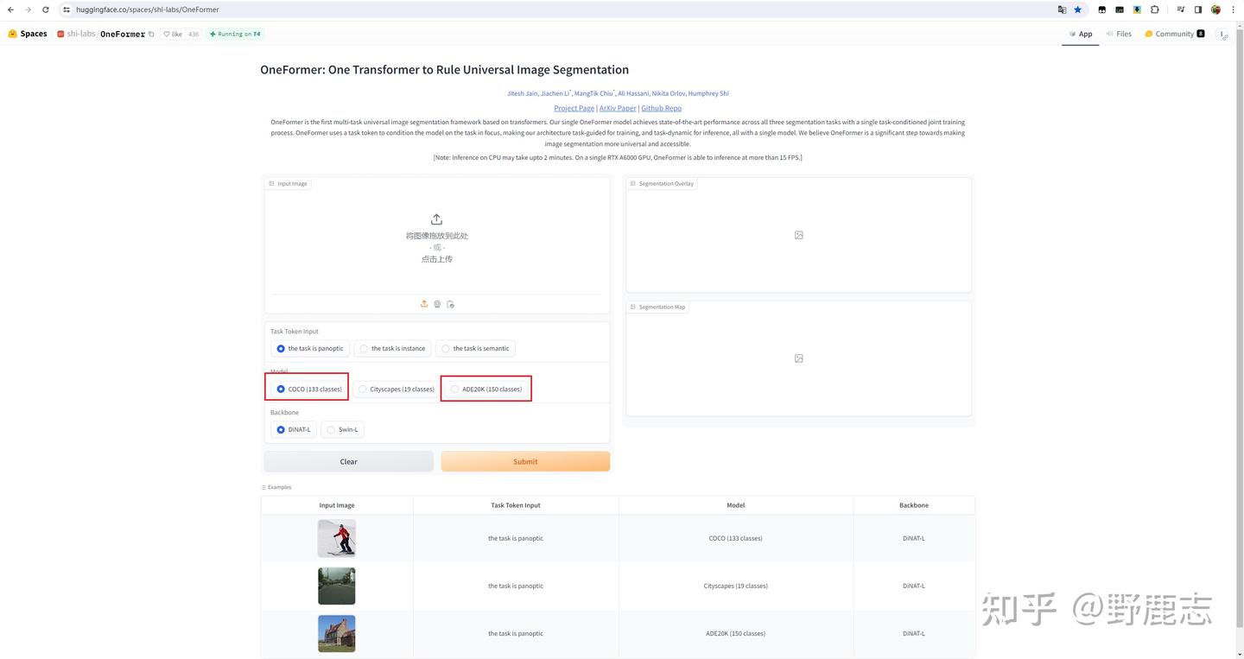
Task: Select the Swin-L backbone
Action: 342,429
